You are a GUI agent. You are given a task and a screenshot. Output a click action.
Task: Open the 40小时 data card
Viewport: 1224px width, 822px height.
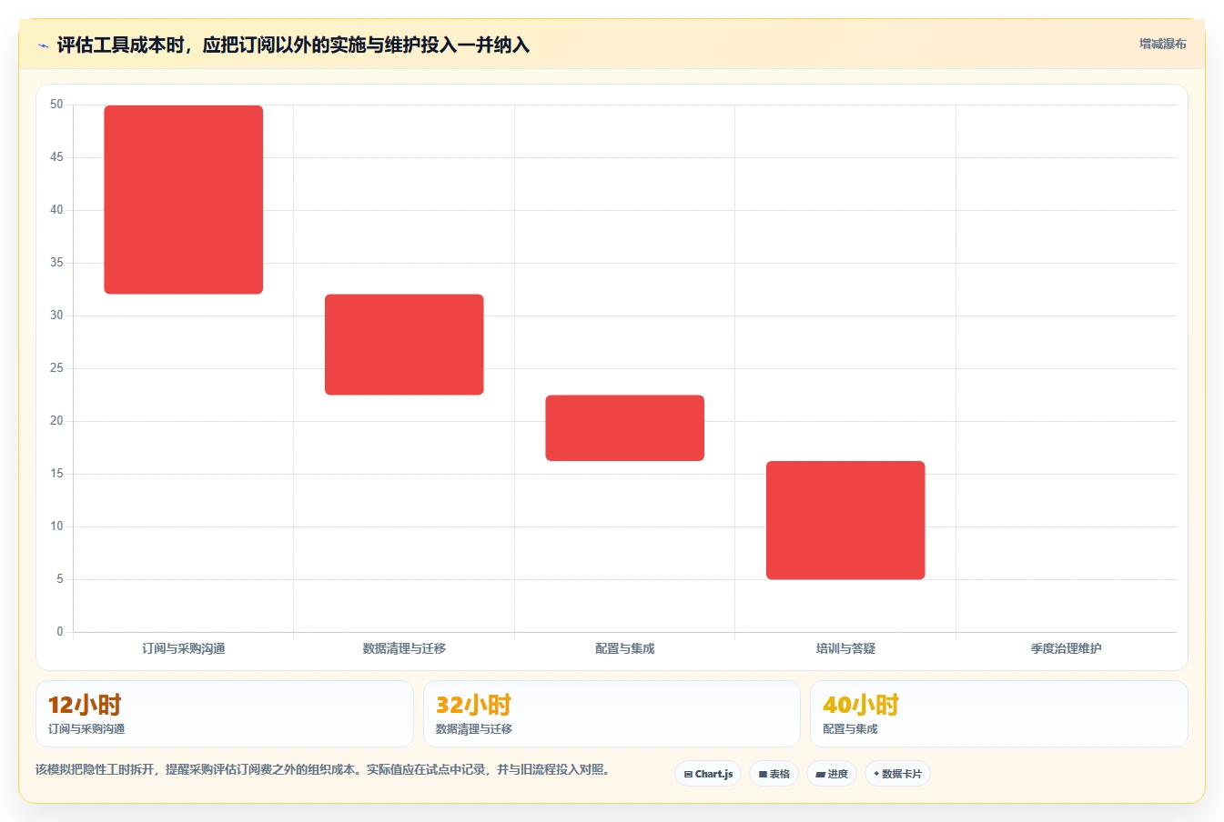[999, 714]
